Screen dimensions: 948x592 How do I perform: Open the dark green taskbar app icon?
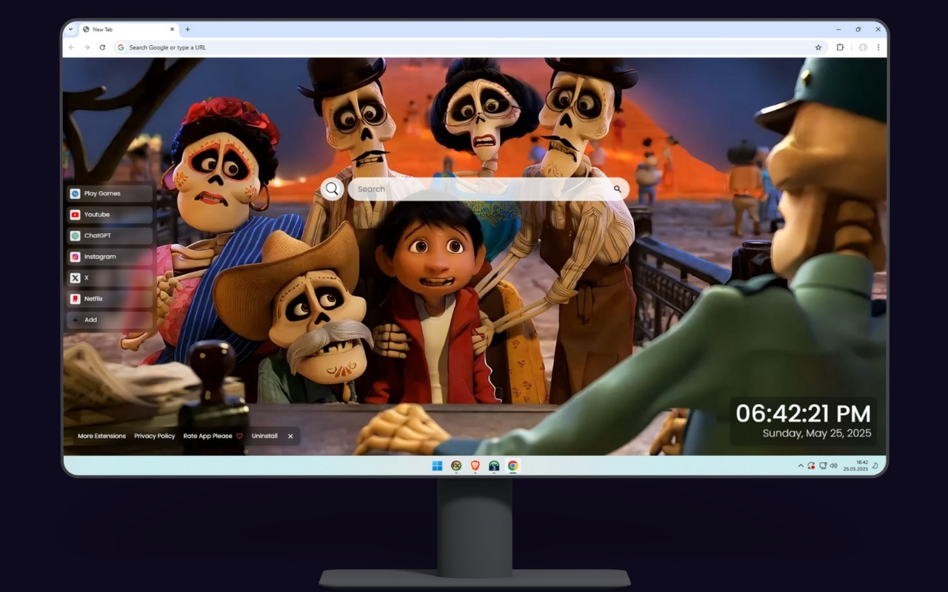coord(494,465)
